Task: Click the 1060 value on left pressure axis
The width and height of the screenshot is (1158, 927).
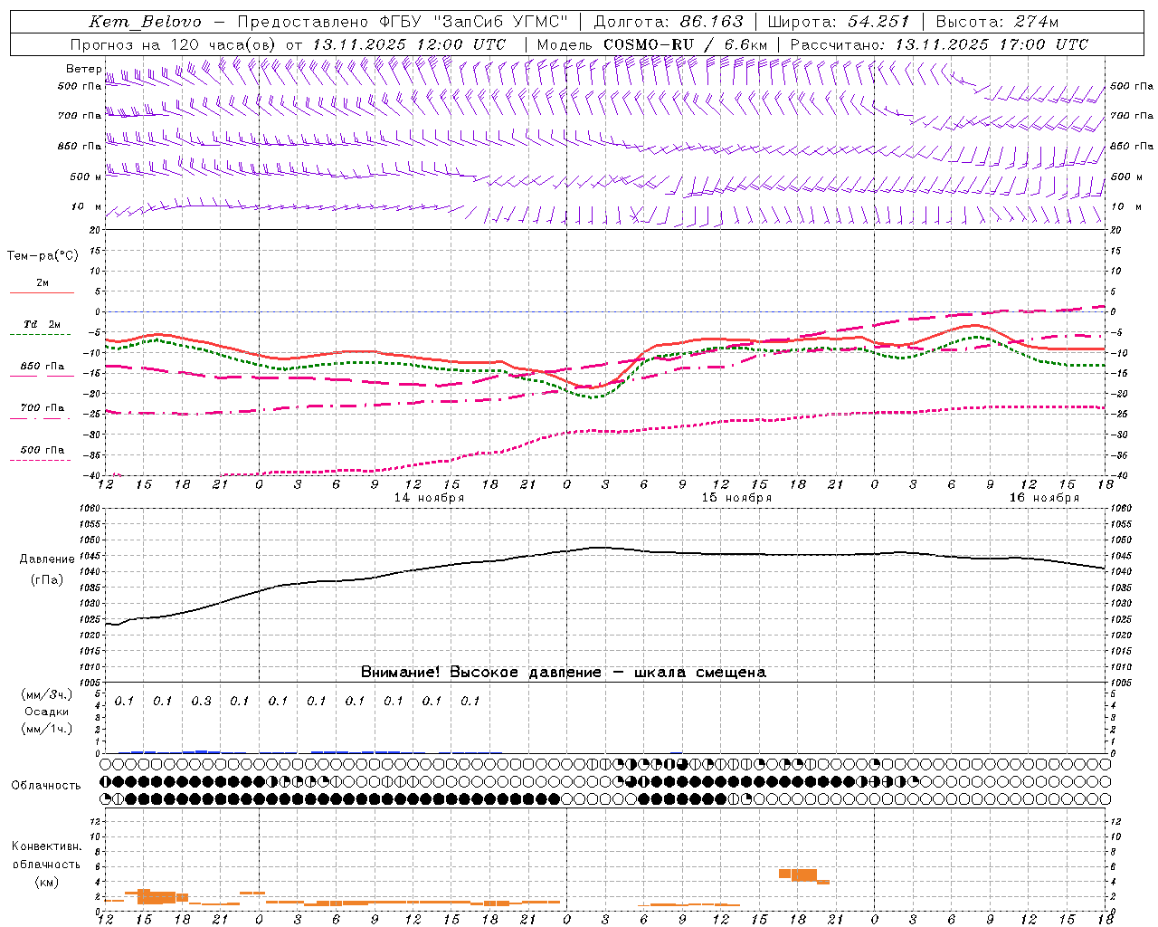Action: [x=90, y=509]
